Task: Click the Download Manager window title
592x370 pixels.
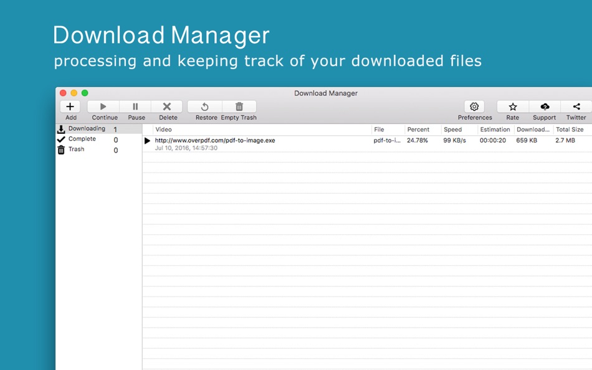Action: tap(326, 93)
